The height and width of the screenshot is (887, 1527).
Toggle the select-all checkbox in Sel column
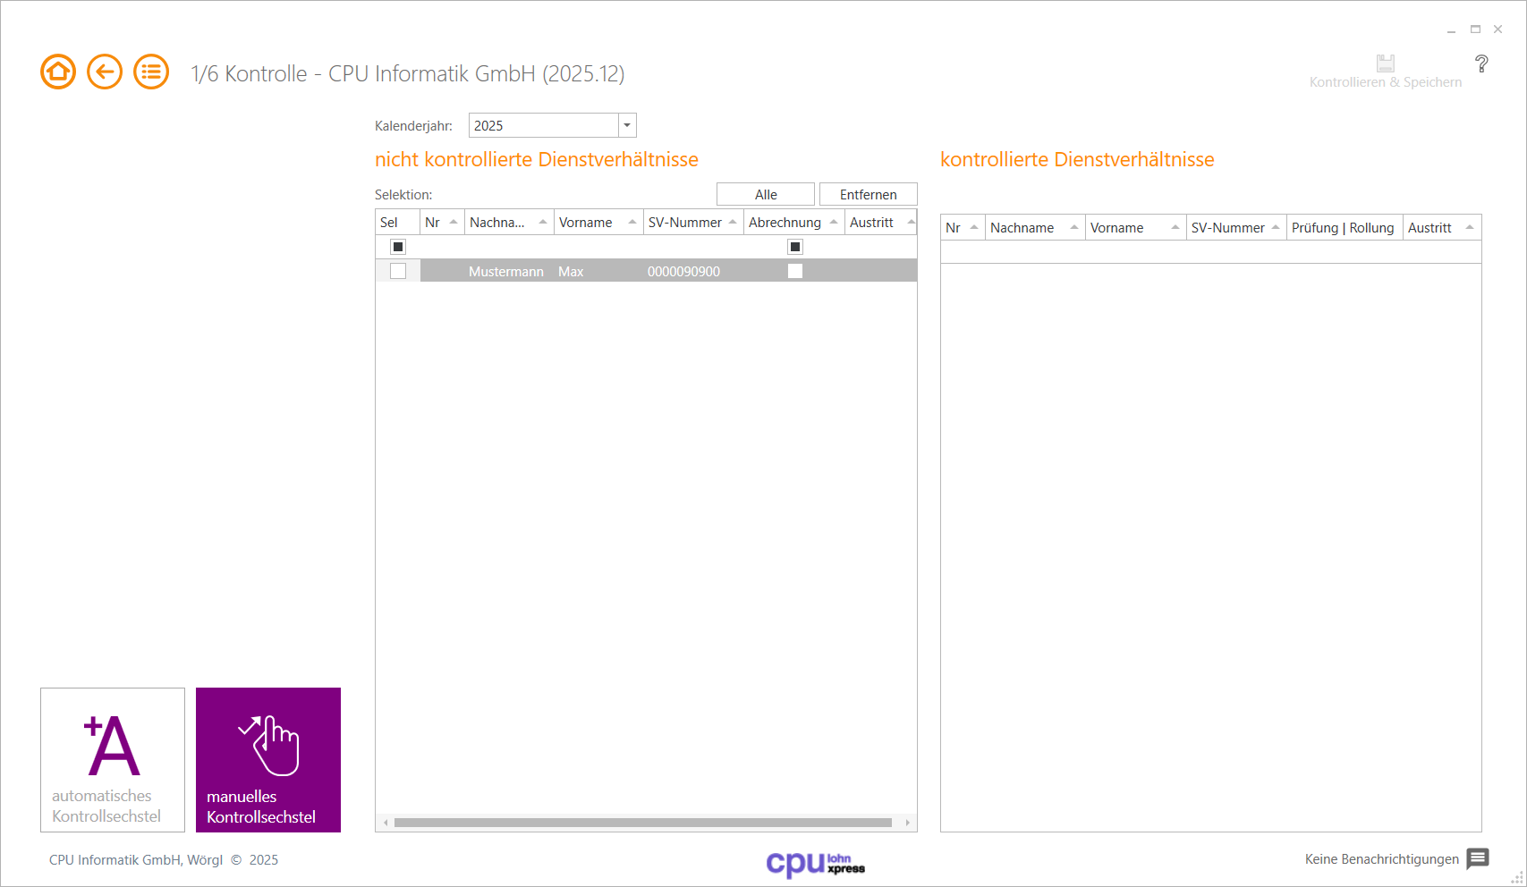pyautogui.click(x=399, y=247)
